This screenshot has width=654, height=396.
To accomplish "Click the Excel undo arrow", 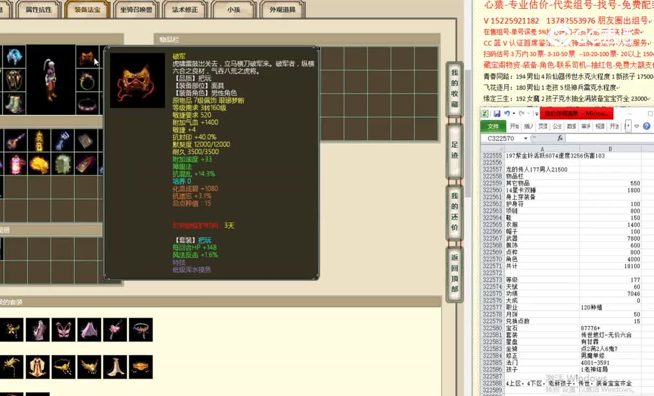I will (x=507, y=113).
